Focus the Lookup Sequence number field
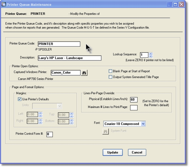Image resolution: width=189 pixels, height=167 pixels. [x=144, y=55]
